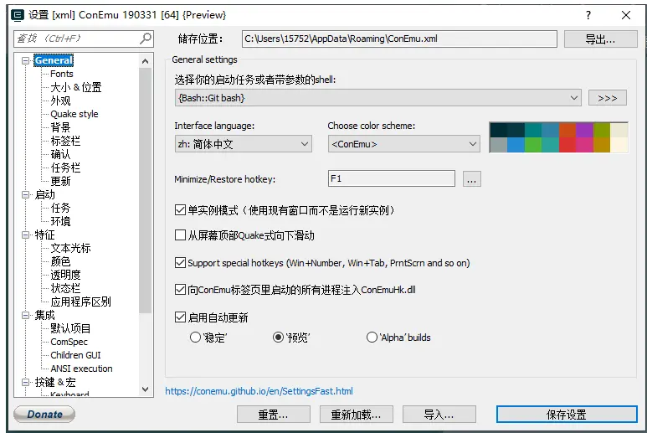Click the purple swatch in color preview

click(x=585, y=130)
